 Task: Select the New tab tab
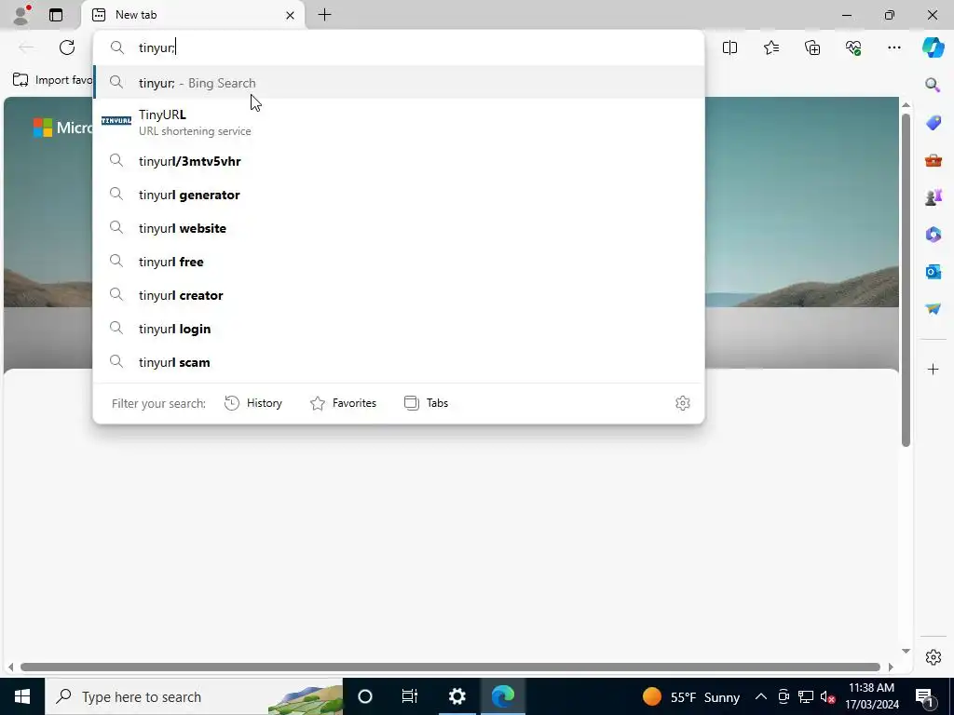pyautogui.click(x=194, y=15)
